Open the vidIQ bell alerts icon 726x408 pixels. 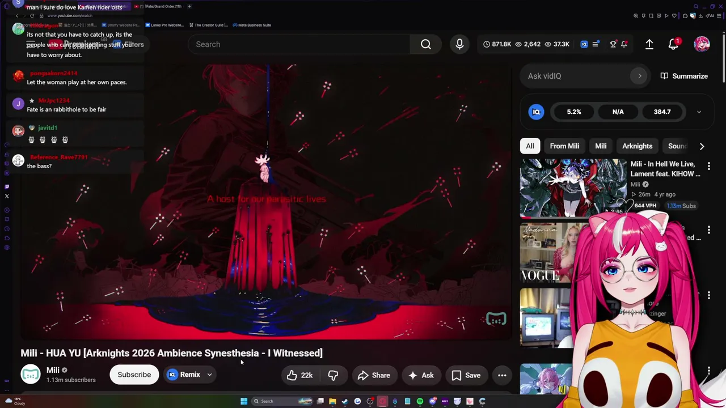624,44
